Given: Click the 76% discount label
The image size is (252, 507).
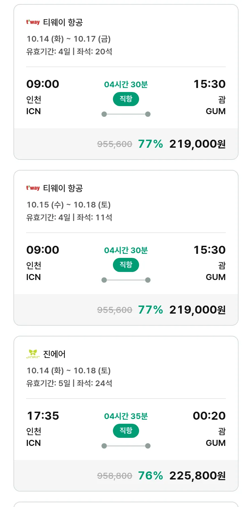Looking at the screenshot, I should 151,475.
